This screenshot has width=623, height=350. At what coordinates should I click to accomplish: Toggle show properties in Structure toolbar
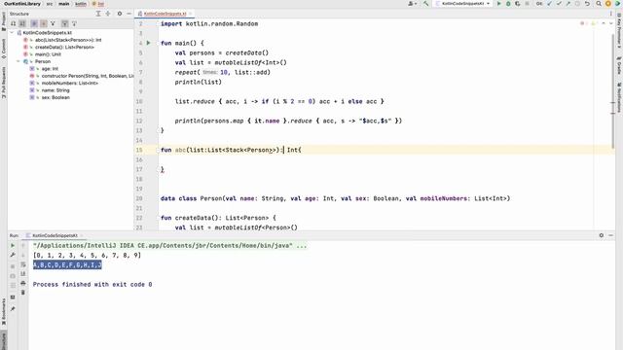(34, 23)
